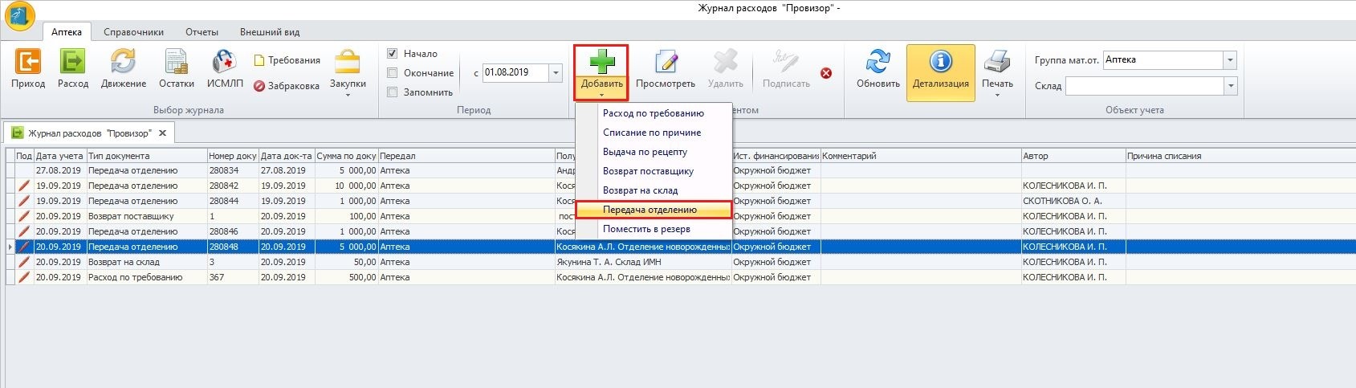Click the Требования button
Screen dimensions: 1356x388
[x=287, y=60]
